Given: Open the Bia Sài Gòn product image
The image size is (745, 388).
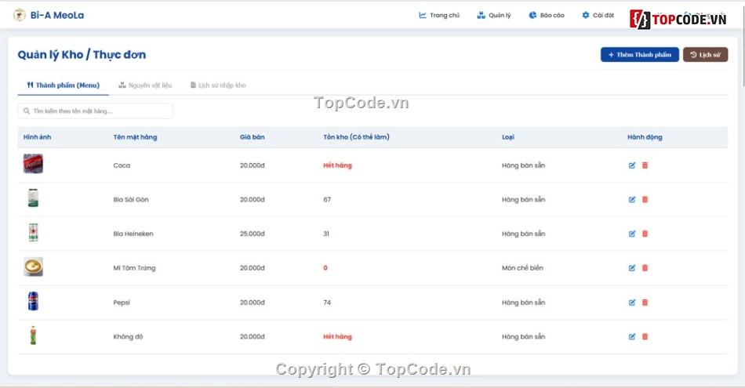Looking at the screenshot, I should pos(33,198).
